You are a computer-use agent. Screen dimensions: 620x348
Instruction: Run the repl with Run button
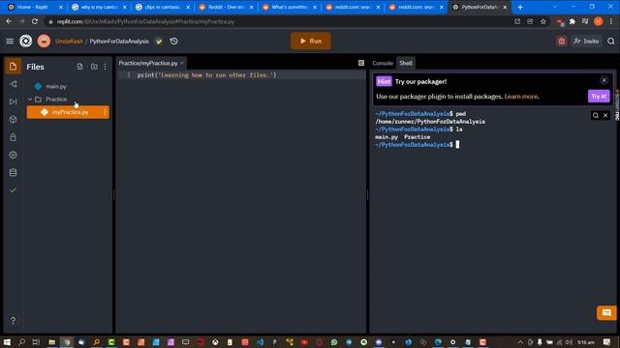311,41
